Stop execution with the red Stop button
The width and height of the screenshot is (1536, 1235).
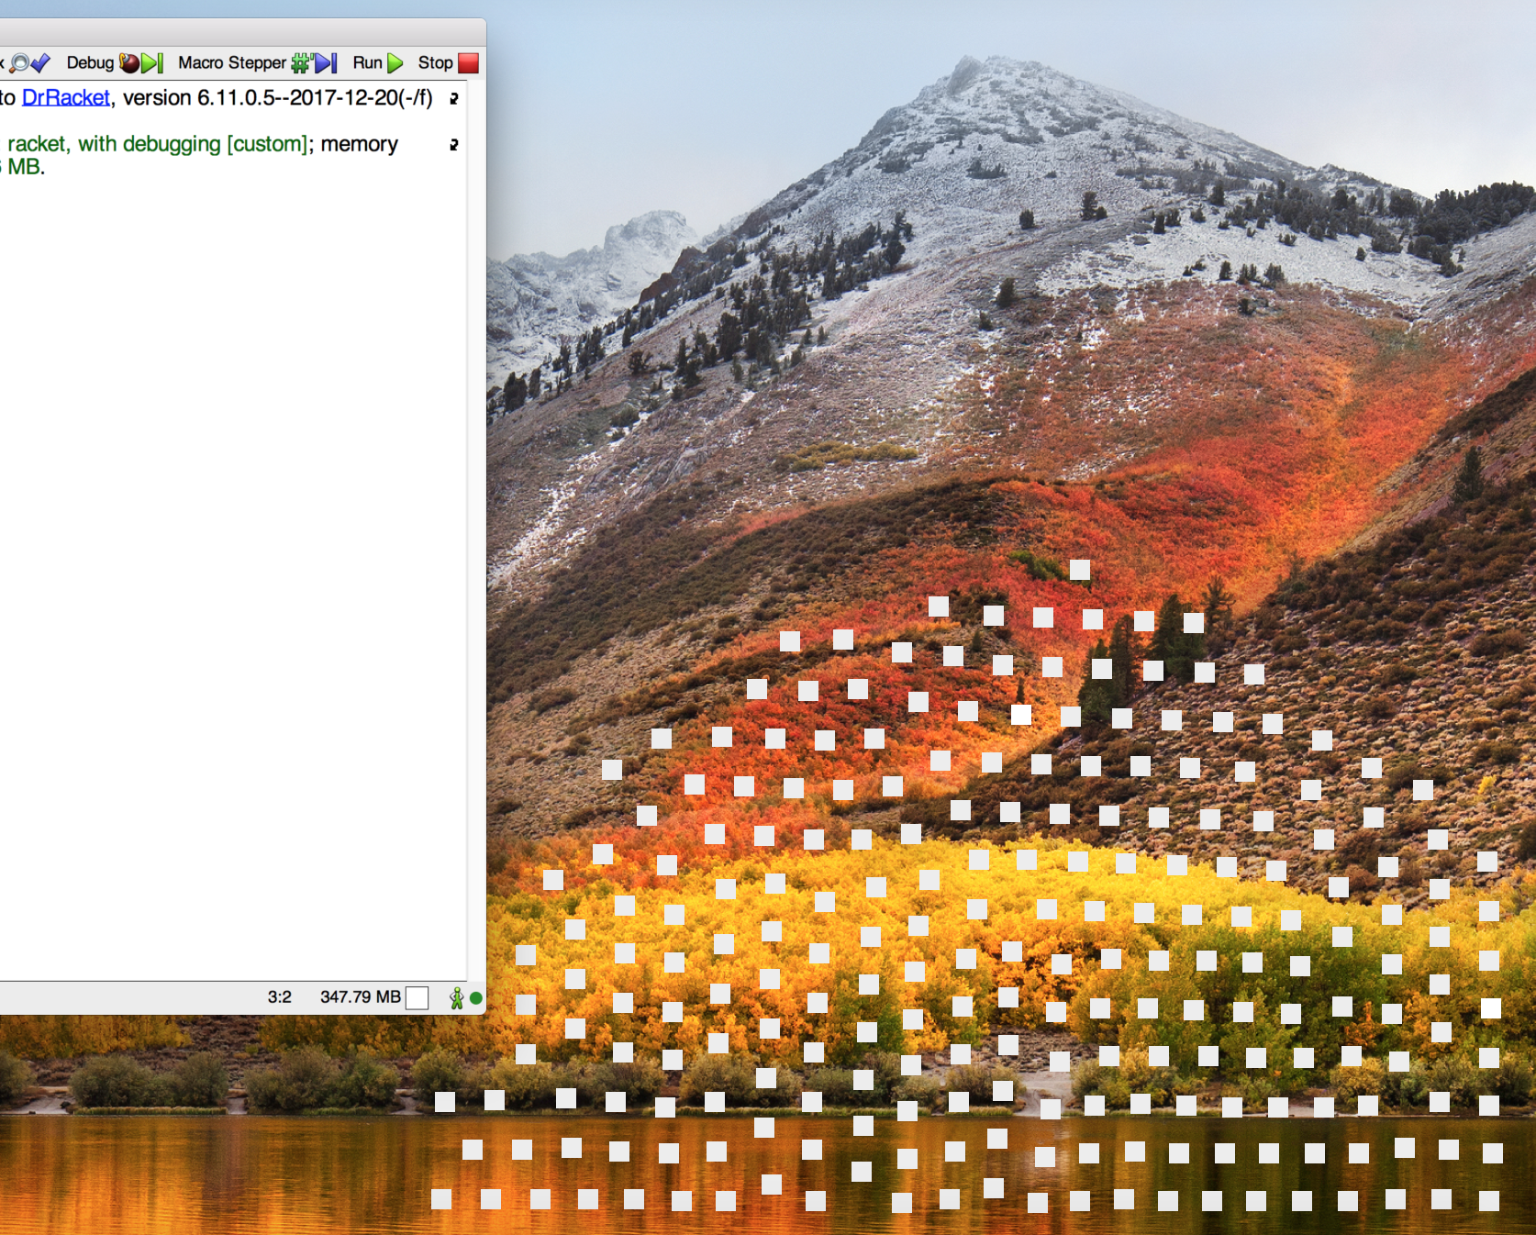(449, 63)
